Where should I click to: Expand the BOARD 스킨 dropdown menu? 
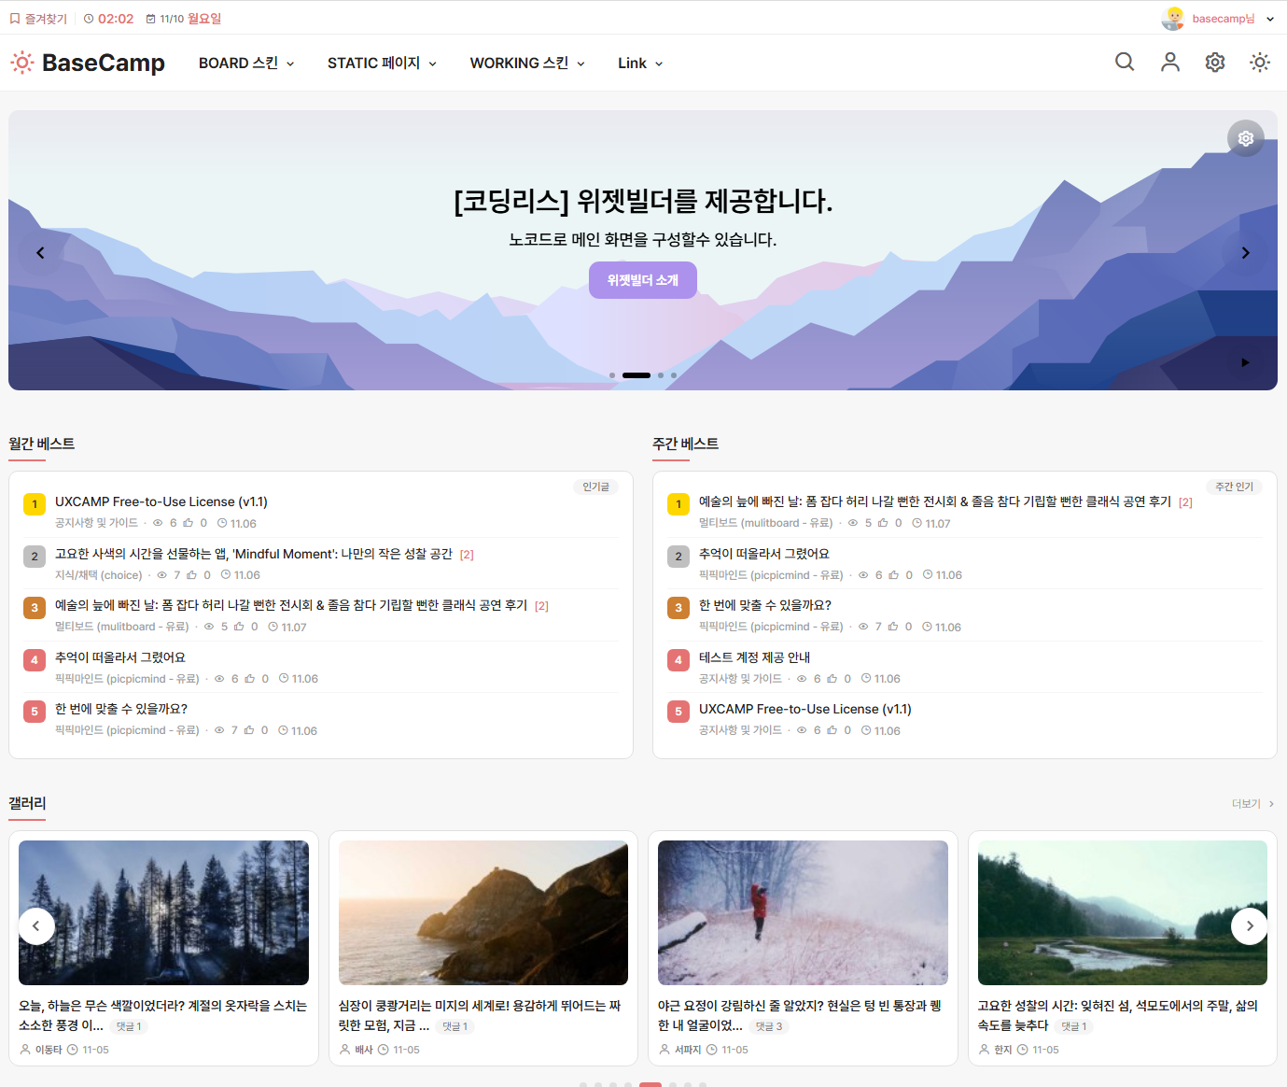click(246, 64)
